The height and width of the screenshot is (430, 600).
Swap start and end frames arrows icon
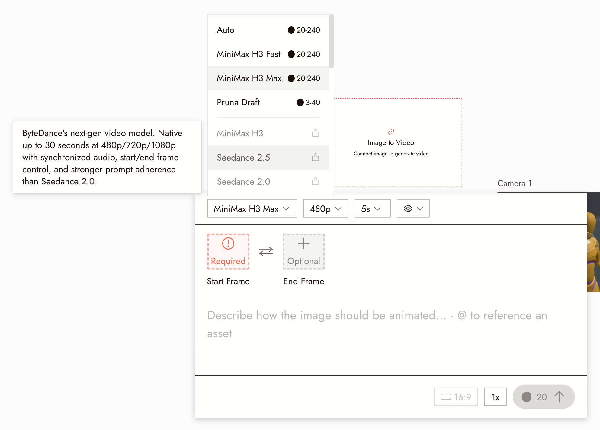click(266, 251)
